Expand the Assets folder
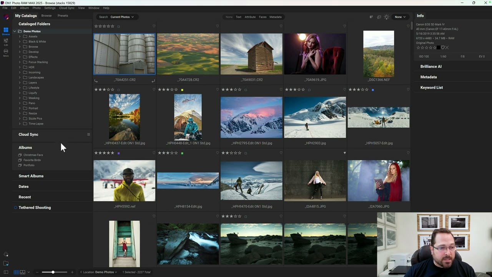Image resolution: width=492 pixels, height=277 pixels. click(20, 37)
